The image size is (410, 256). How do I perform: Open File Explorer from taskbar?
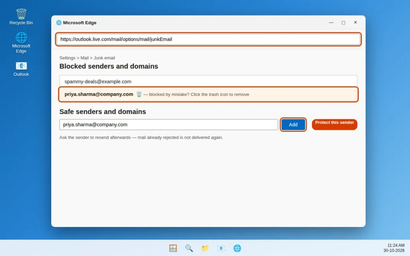click(x=205, y=248)
